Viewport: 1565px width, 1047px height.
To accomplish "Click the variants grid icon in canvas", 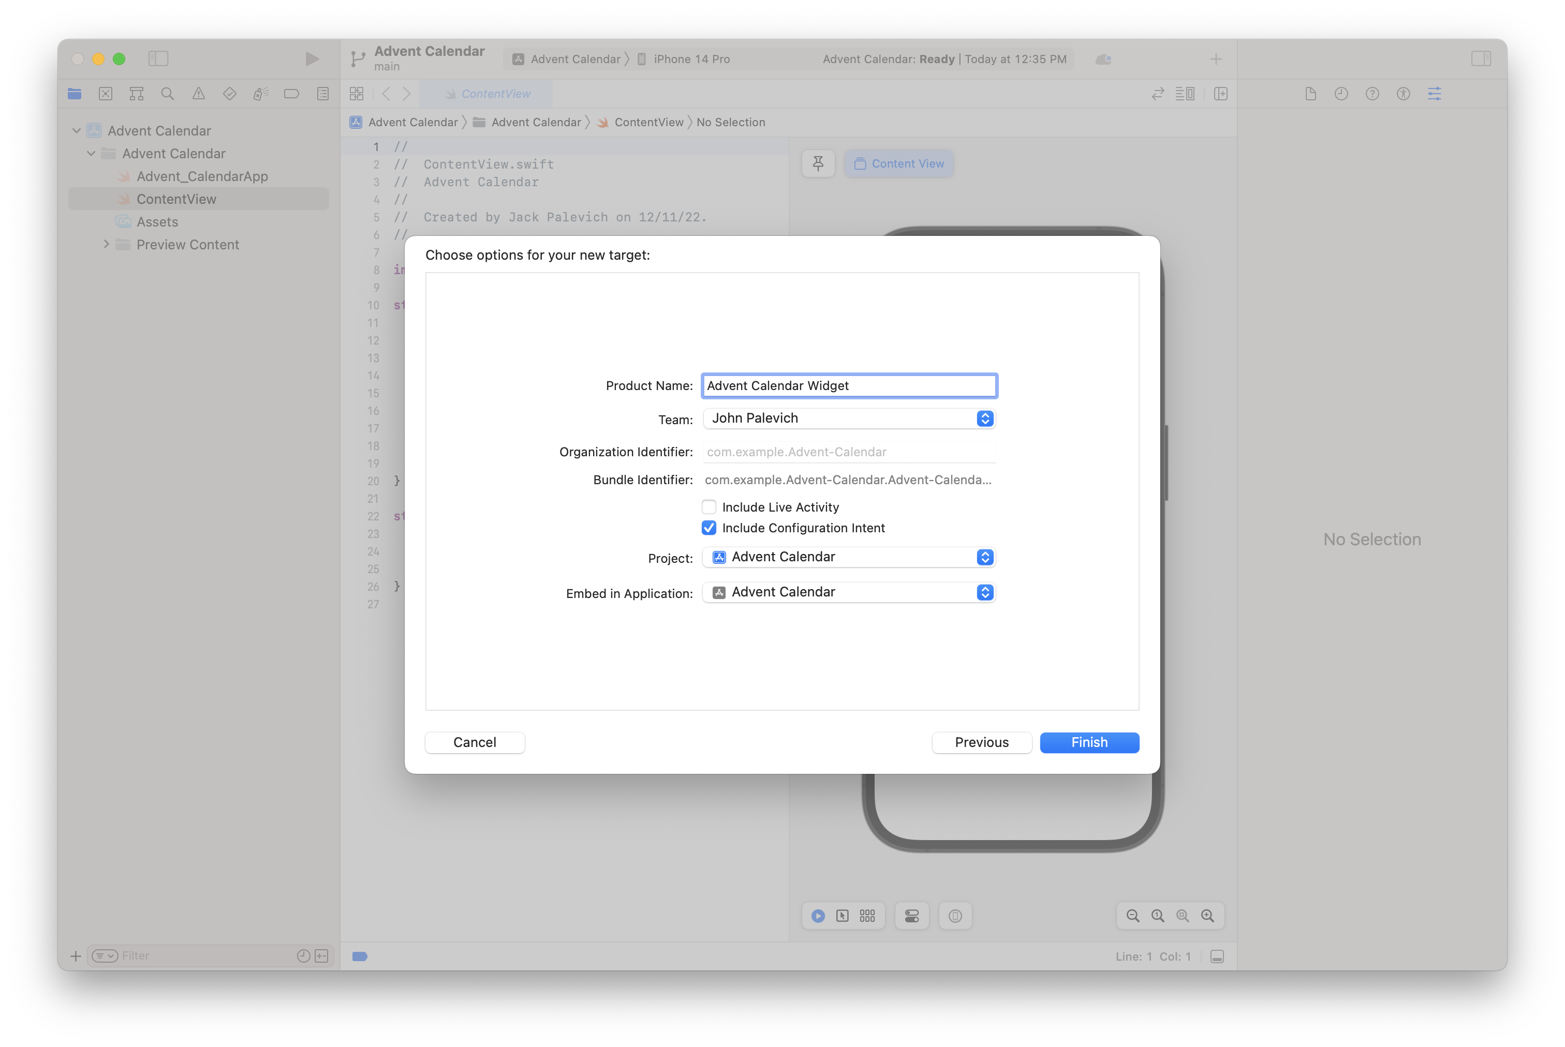I will 868,916.
